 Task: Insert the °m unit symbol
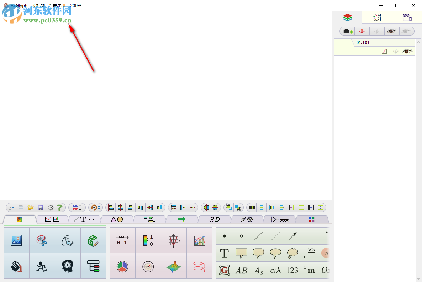point(310,270)
